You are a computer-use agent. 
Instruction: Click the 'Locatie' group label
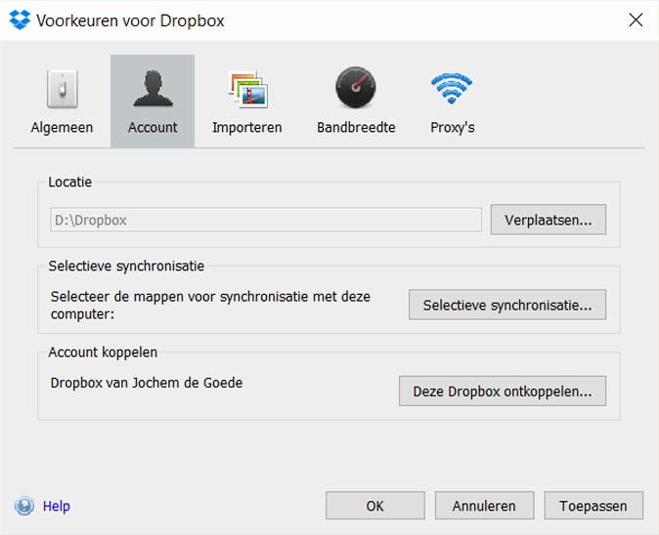pyautogui.click(x=69, y=182)
